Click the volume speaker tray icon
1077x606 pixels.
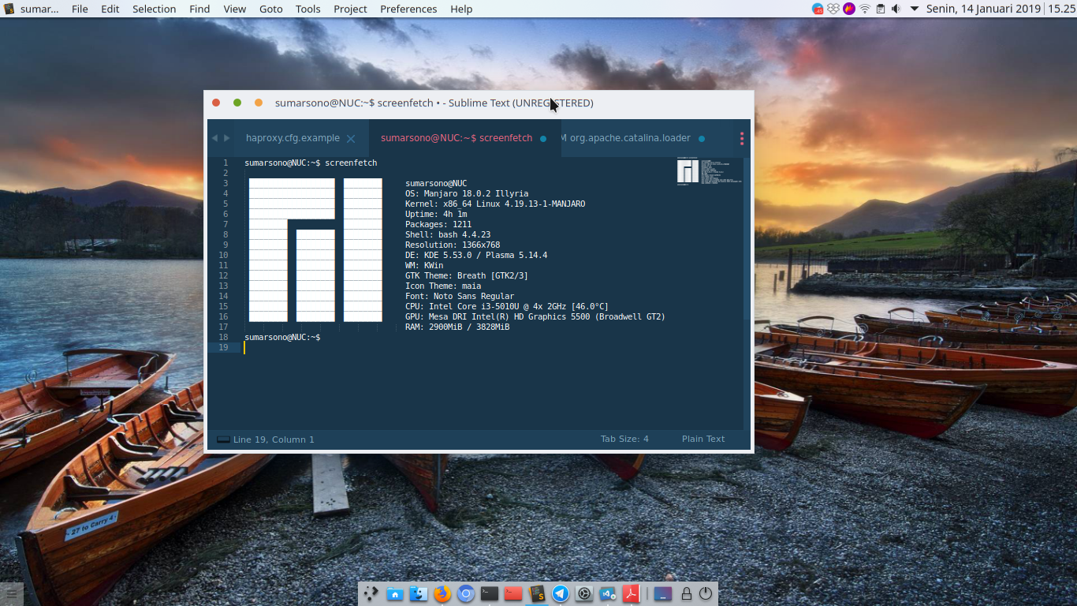point(896,9)
